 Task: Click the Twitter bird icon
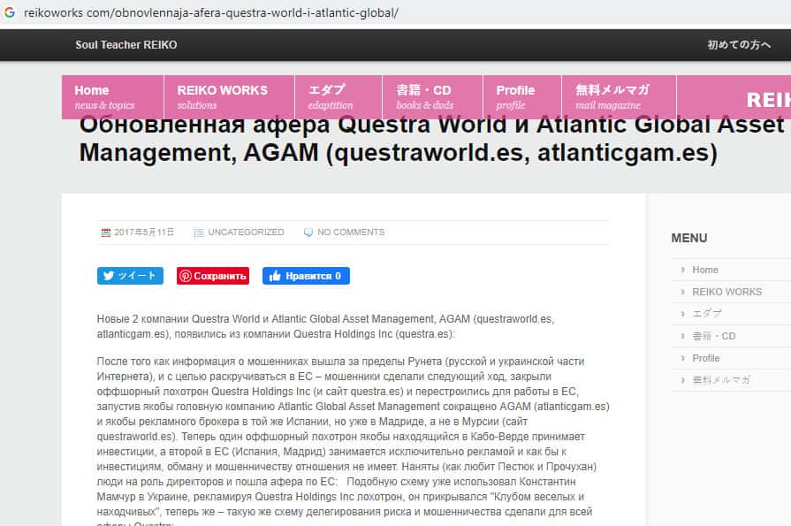point(109,276)
